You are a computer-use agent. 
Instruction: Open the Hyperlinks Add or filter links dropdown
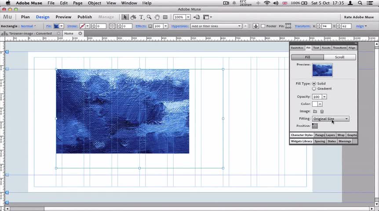(x=216, y=26)
